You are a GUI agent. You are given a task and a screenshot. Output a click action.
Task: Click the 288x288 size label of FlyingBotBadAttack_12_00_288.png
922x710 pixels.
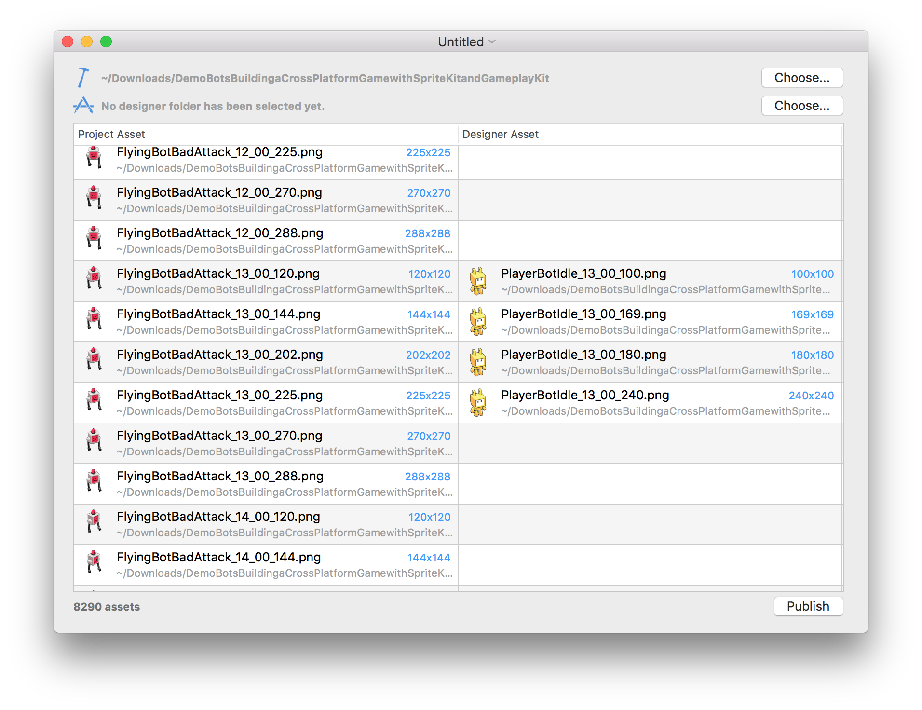[427, 233]
